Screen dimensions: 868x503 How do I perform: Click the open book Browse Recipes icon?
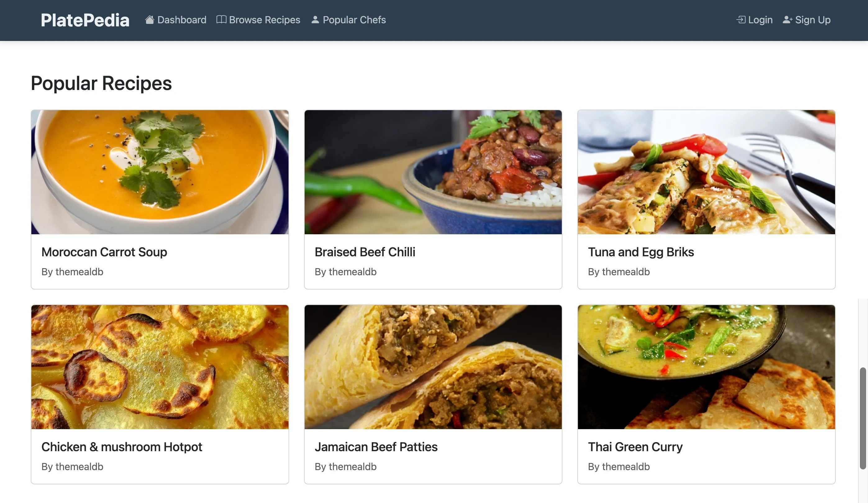pos(221,20)
